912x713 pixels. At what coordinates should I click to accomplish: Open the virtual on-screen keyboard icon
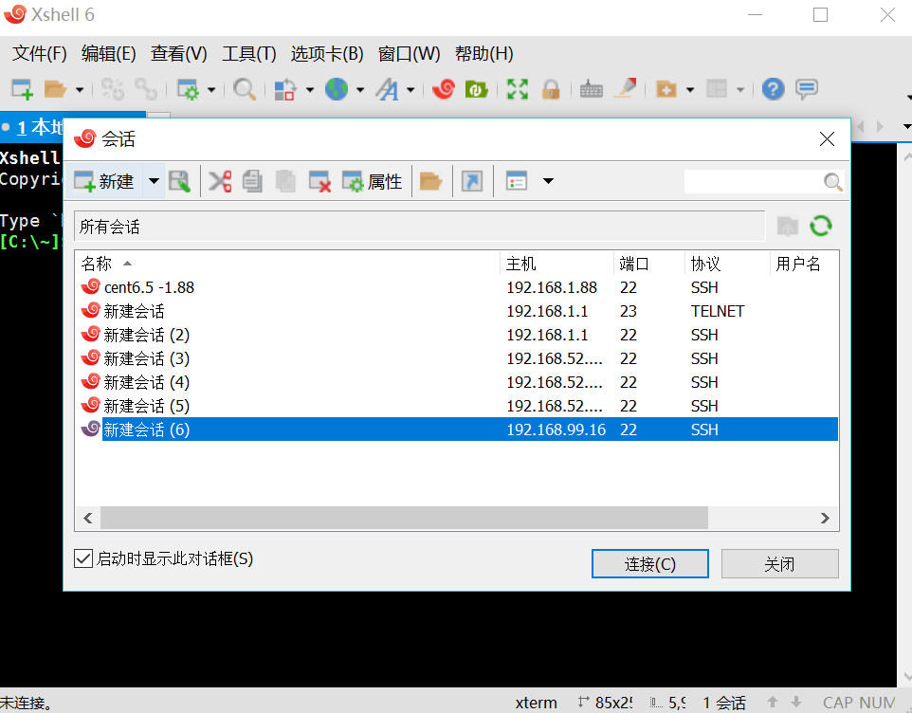click(590, 89)
